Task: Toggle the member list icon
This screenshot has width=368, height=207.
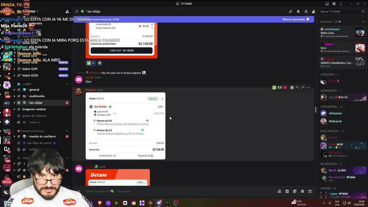Action: pyautogui.click(x=313, y=11)
